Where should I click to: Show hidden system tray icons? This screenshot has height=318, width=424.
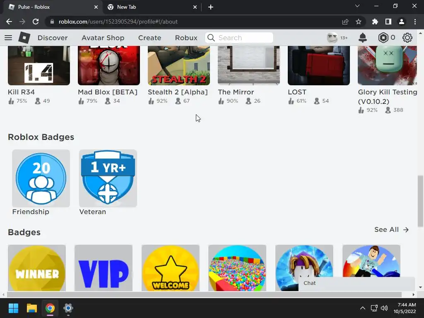coord(363,308)
